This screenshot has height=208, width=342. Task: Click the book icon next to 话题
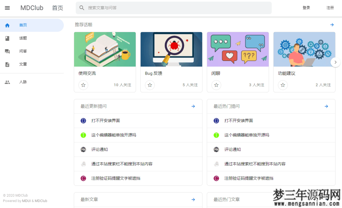pyautogui.click(x=7, y=38)
